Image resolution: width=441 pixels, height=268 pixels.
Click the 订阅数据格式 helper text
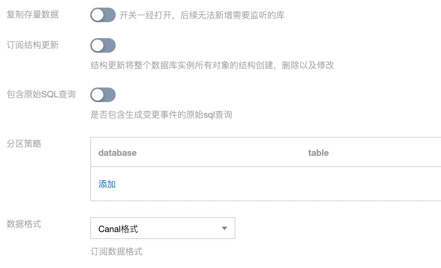click(x=116, y=252)
